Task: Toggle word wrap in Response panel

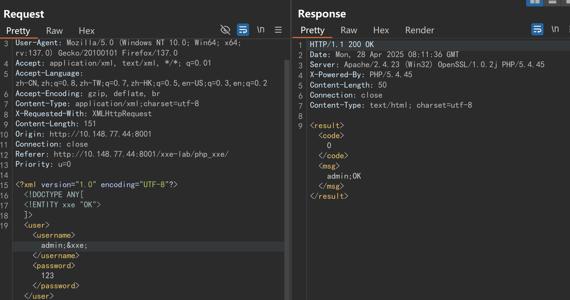Action: coord(537,29)
